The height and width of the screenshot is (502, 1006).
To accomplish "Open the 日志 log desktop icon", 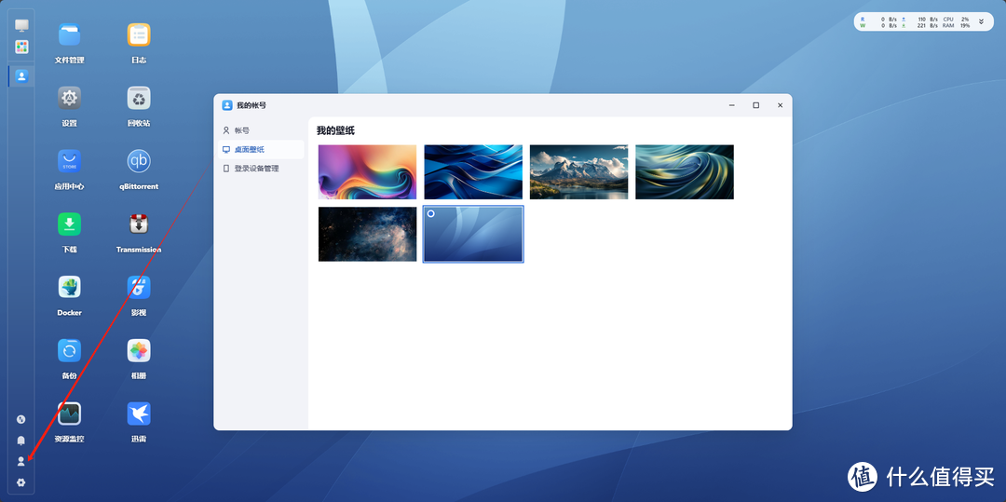I will tap(139, 35).
